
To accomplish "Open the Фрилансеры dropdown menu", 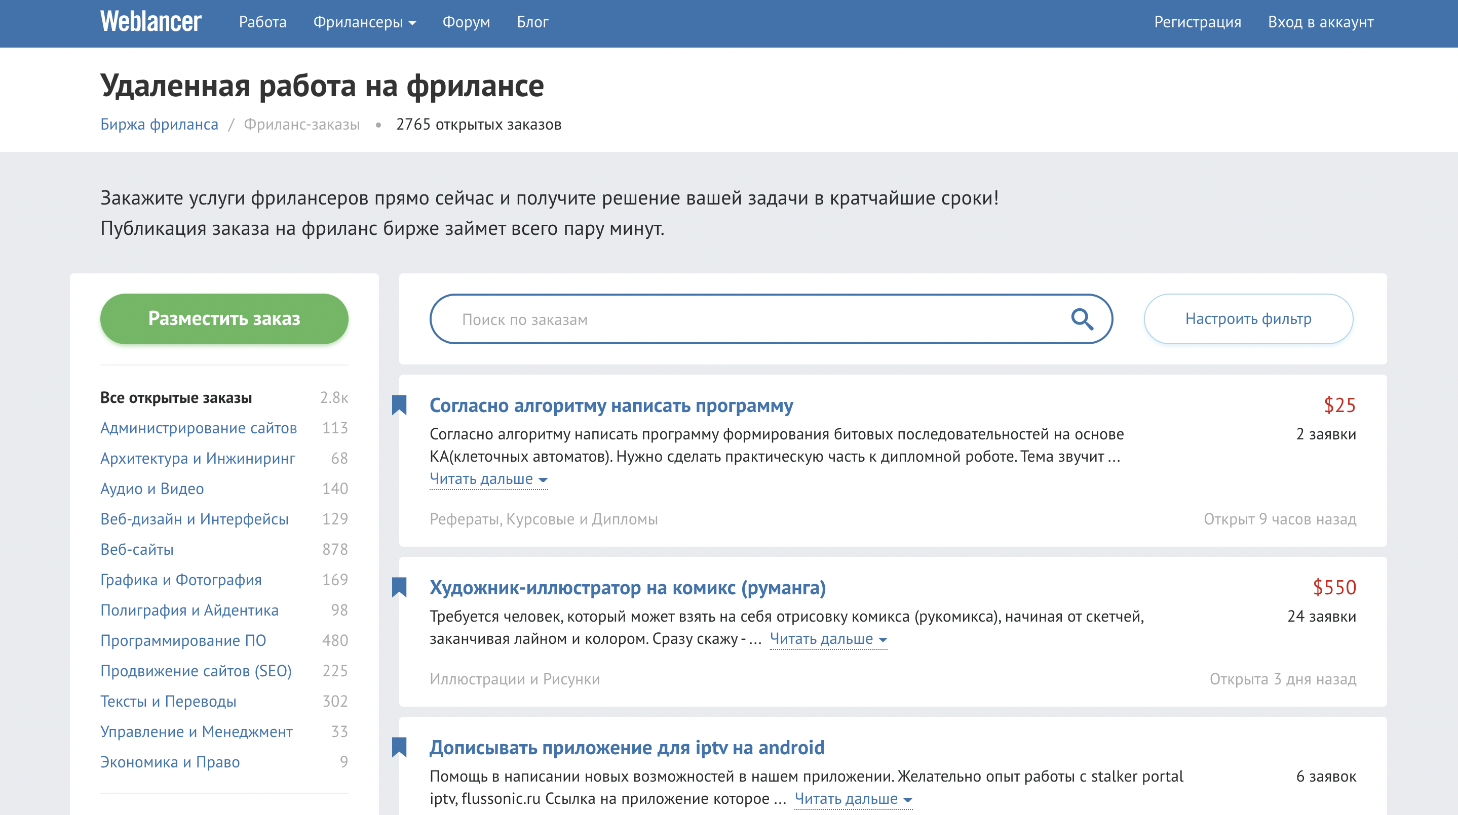I will coord(364,22).
